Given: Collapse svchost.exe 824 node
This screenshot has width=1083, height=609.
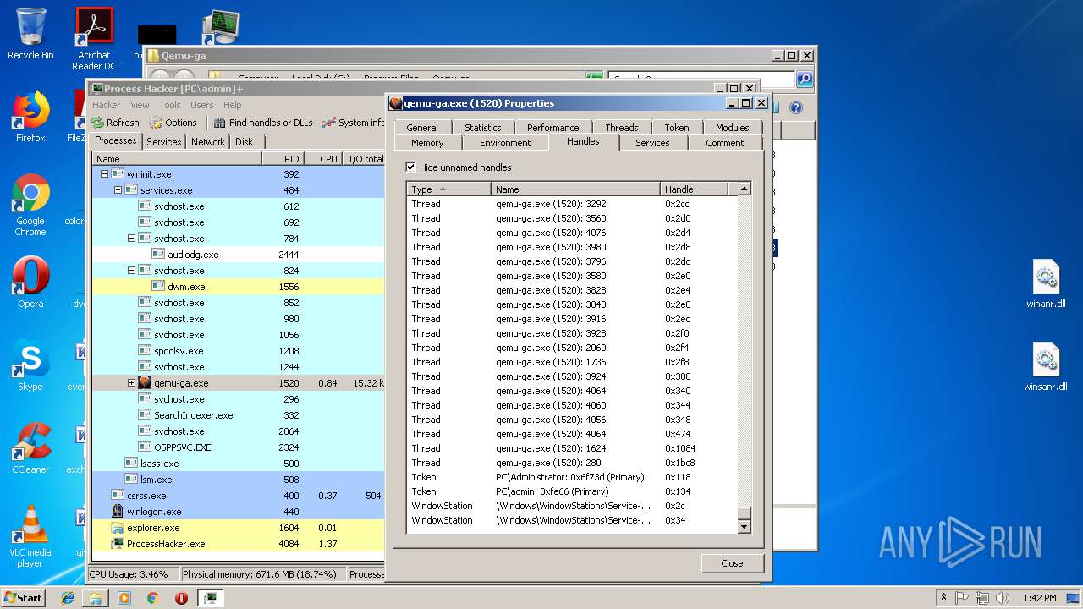Looking at the screenshot, I should tap(131, 271).
